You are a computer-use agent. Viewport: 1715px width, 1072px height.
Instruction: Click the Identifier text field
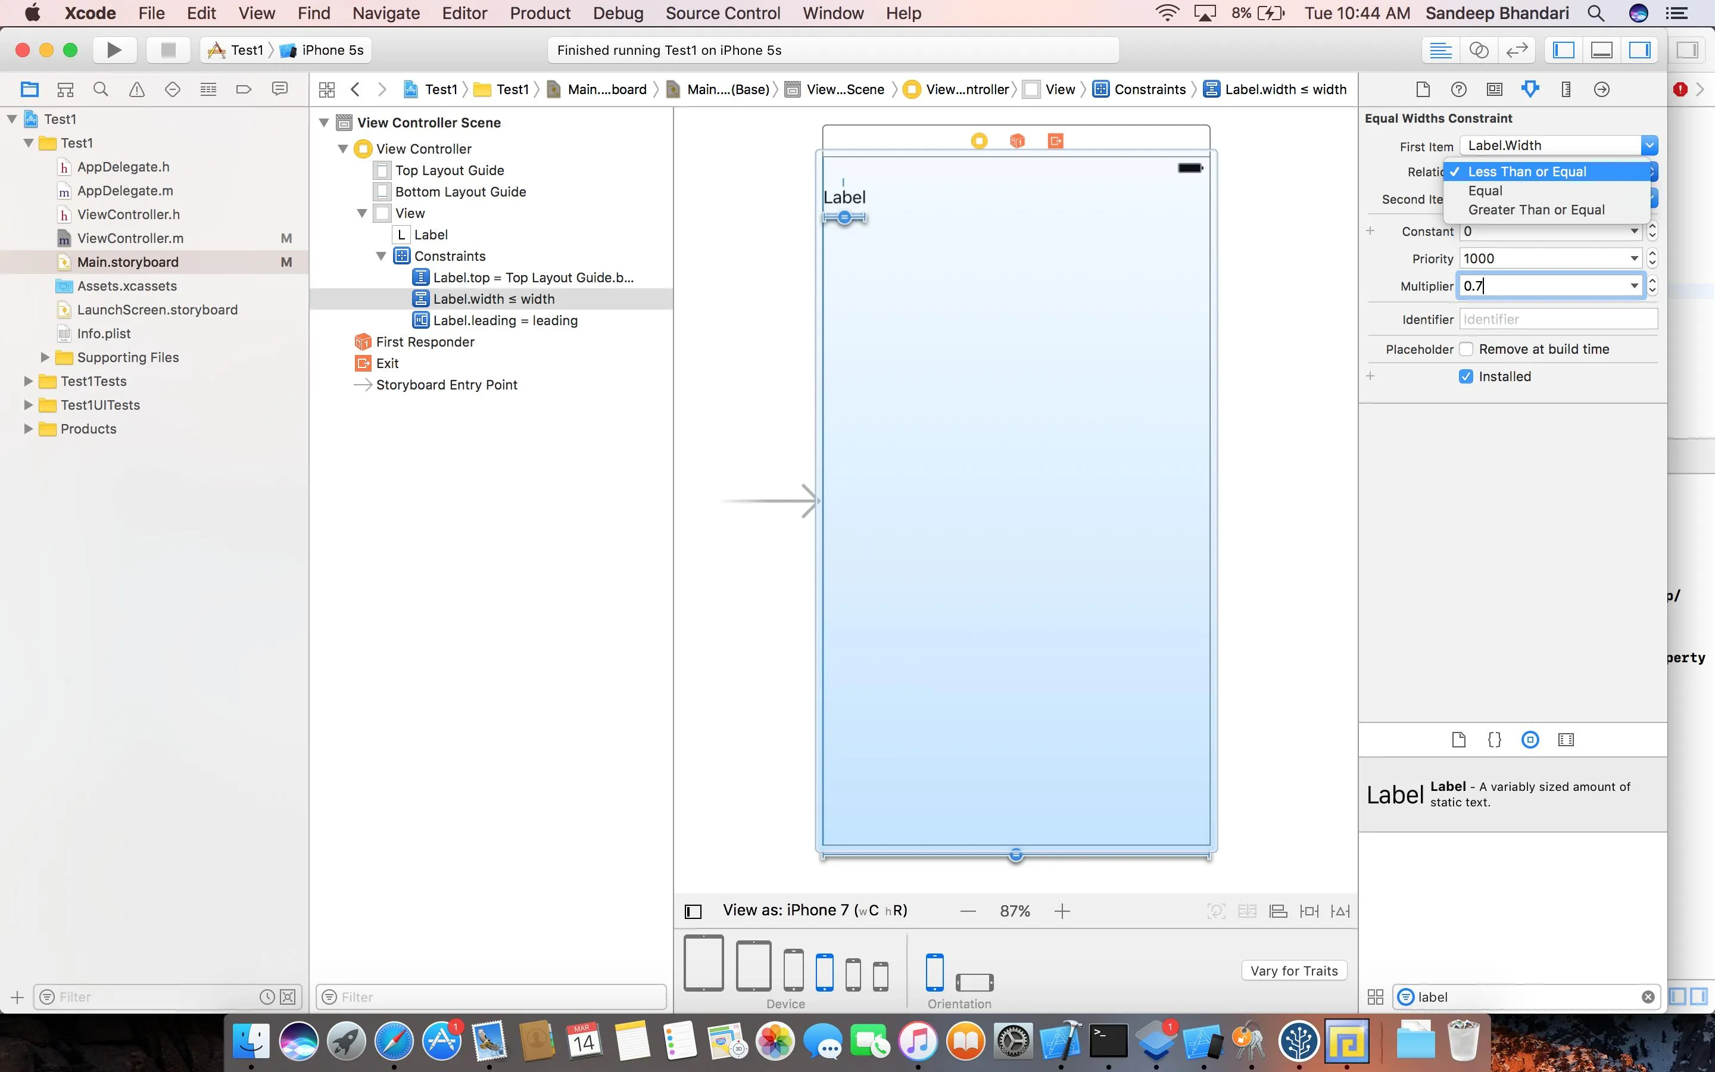(x=1558, y=320)
